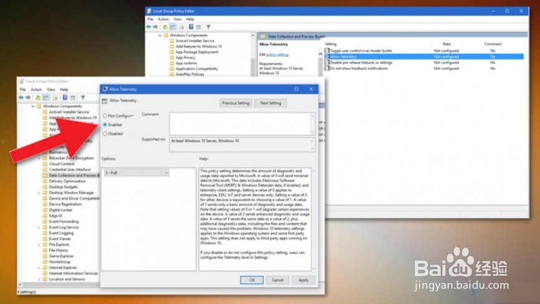This screenshot has width=540, height=304.
Task: Expand Event Log Service tree node
Action: (39, 227)
